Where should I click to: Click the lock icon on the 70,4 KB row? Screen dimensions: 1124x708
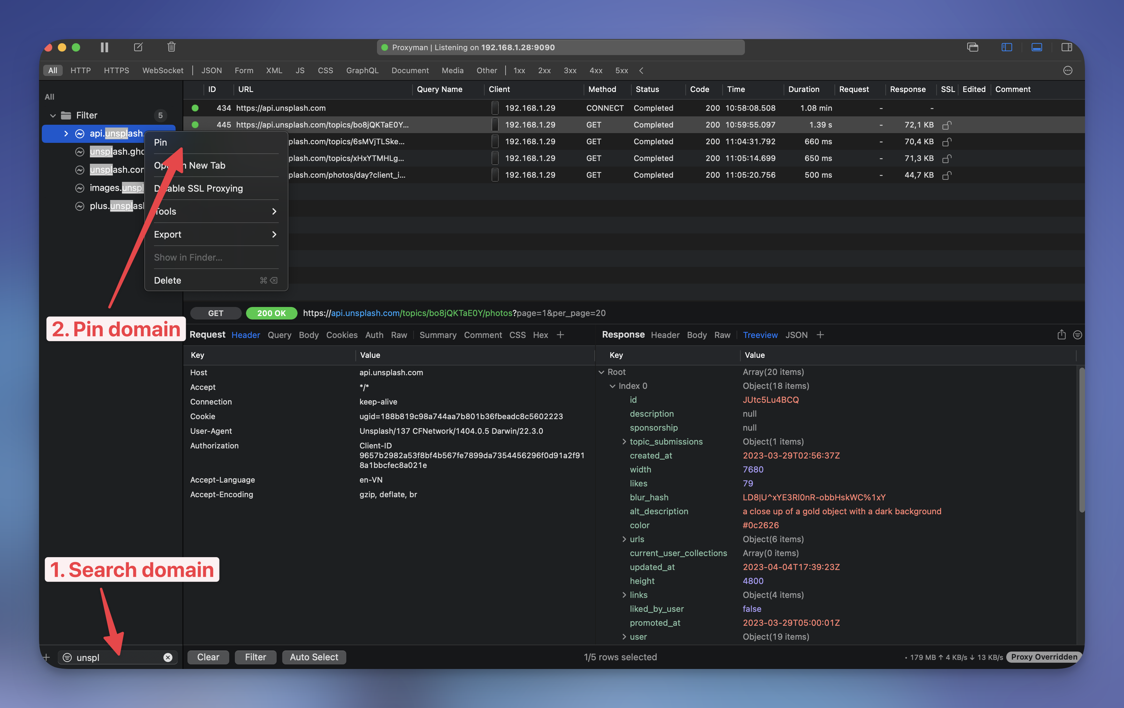947,142
